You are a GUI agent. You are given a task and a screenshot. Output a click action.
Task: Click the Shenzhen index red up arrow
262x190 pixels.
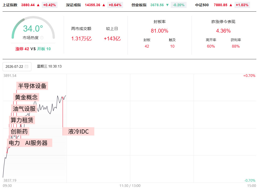104,5
